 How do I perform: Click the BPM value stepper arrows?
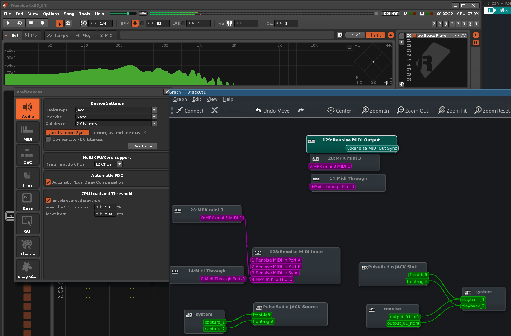tap(150, 23)
